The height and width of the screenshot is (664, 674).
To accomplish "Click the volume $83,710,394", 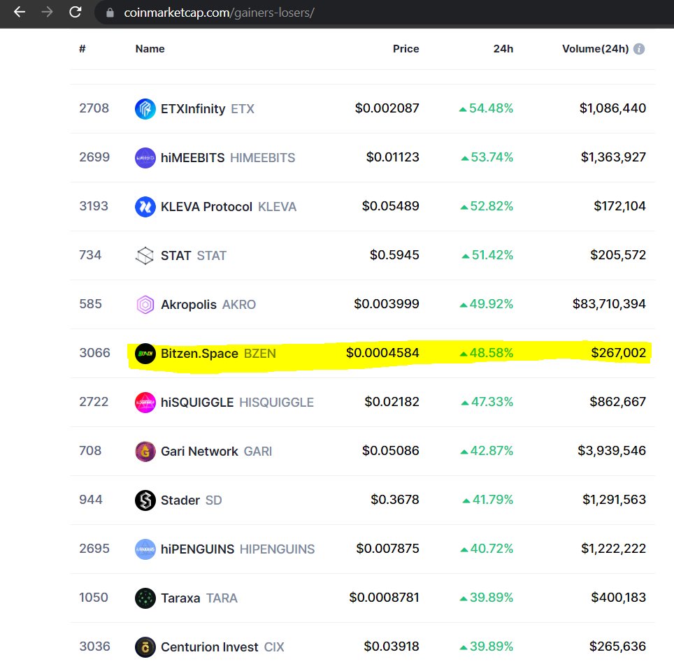I will 609,304.
